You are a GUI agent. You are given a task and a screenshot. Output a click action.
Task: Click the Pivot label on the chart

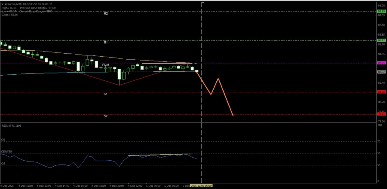point(105,65)
